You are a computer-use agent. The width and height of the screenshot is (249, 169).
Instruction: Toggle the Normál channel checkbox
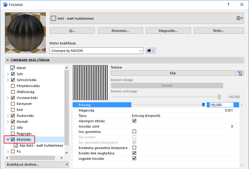pyautogui.click(x=13, y=122)
